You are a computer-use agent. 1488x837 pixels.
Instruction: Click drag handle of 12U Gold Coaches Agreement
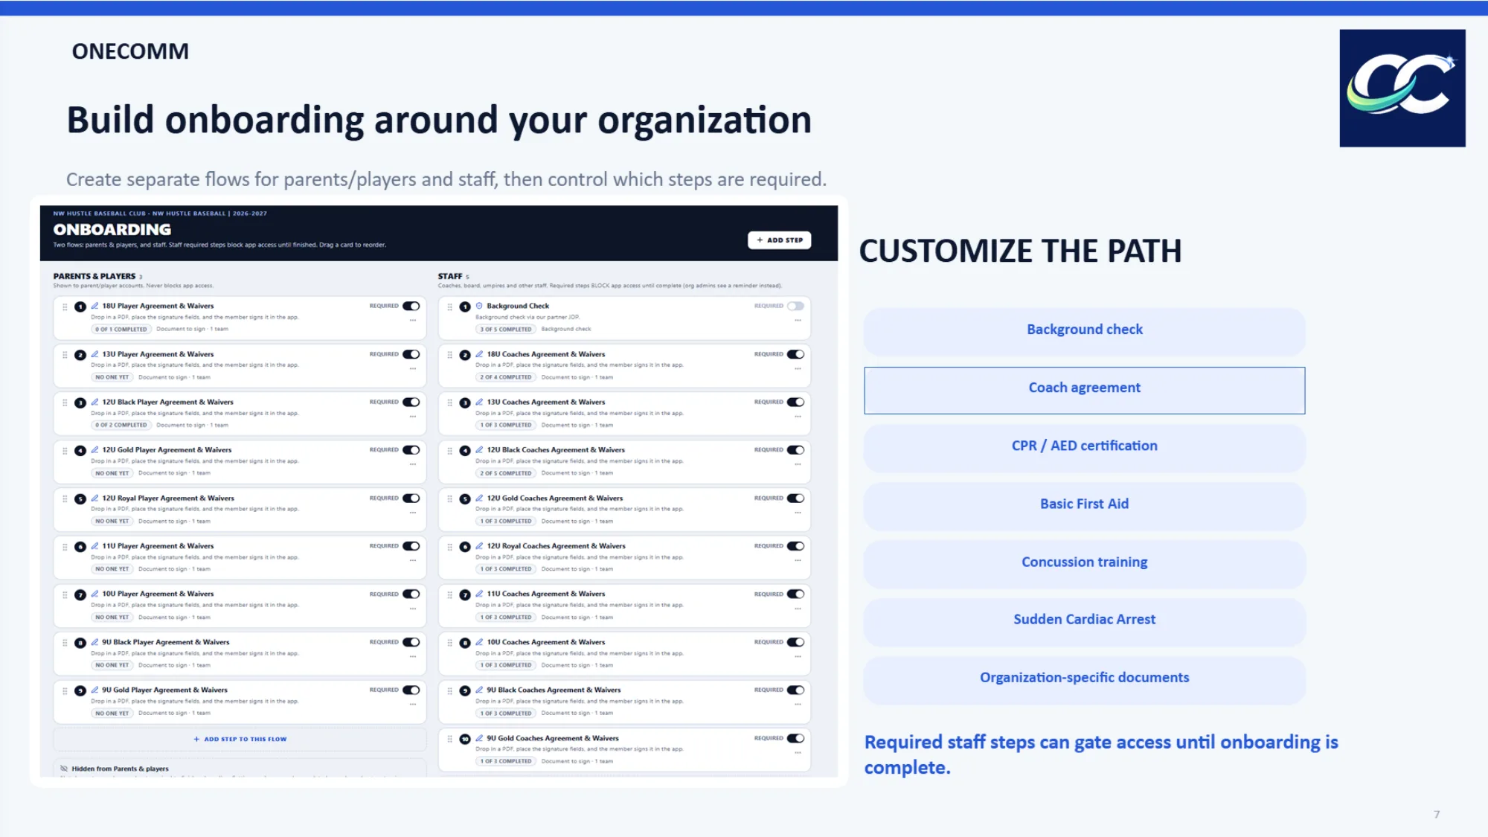(450, 498)
